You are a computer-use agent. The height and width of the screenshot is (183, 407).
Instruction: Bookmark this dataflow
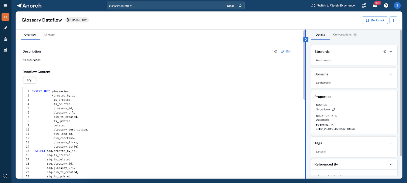coord(375,20)
